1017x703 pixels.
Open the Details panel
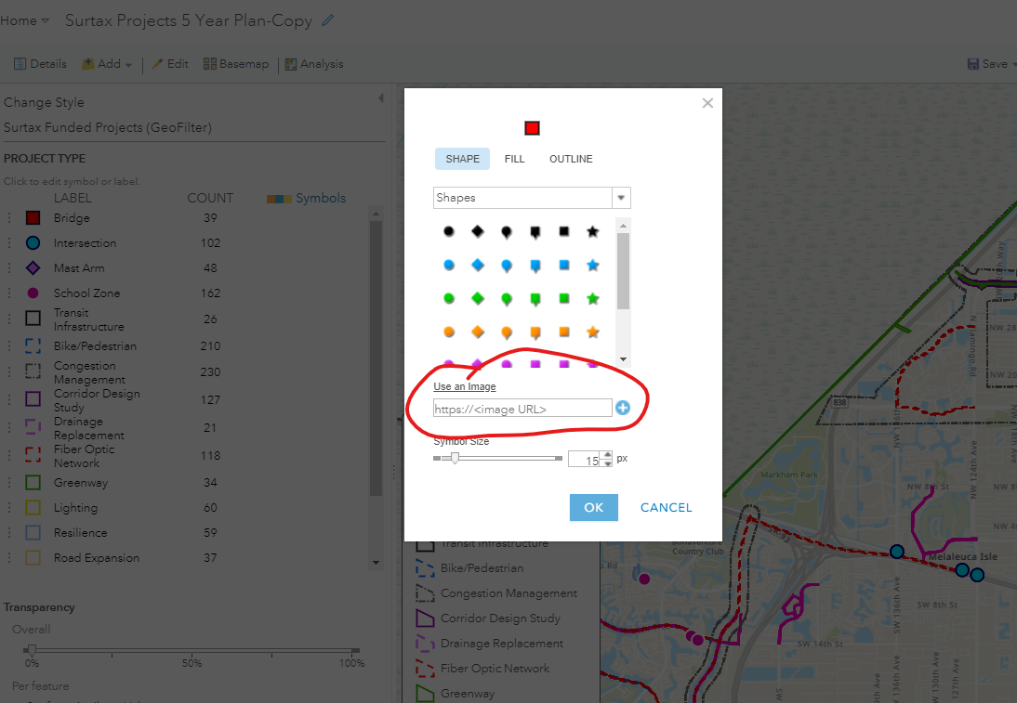click(x=41, y=64)
